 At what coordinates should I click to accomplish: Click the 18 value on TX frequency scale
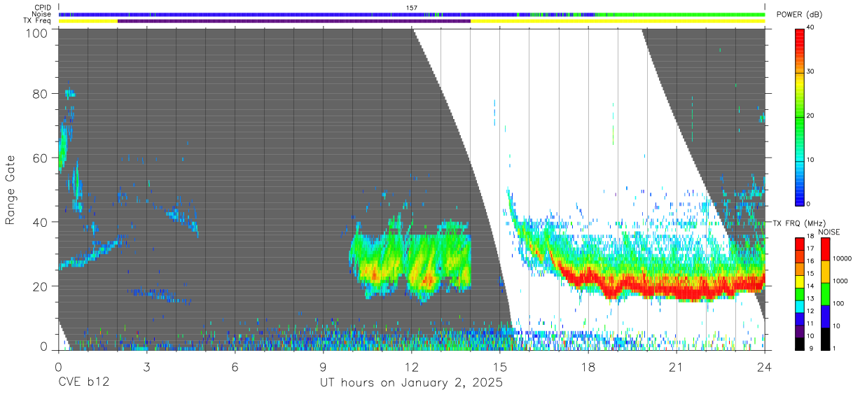[810, 238]
